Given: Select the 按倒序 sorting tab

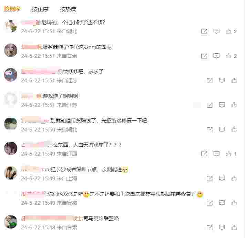Looking at the screenshot, I should (12, 9).
